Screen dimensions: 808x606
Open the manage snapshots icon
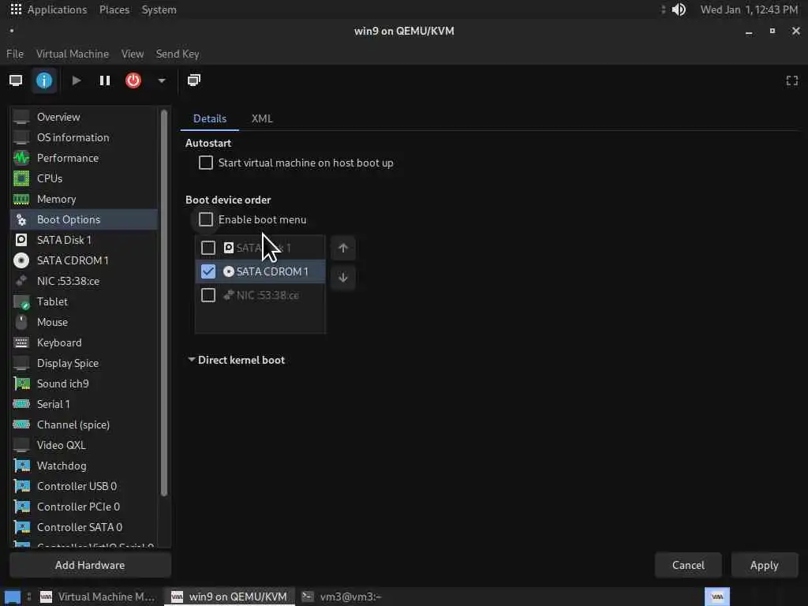194,80
